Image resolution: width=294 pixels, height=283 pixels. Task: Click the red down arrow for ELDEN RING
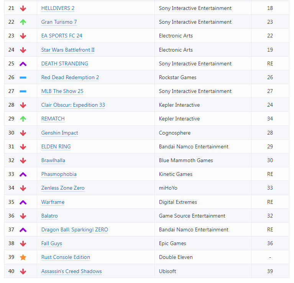[23, 147]
